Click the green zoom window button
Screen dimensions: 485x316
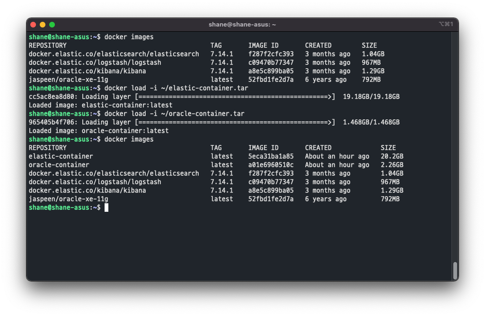click(52, 25)
